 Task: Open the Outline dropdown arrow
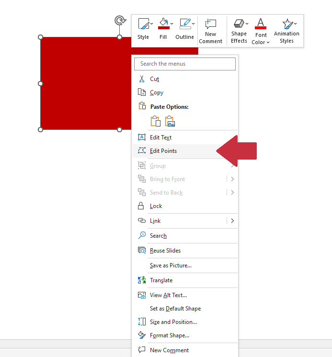click(194, 23)
